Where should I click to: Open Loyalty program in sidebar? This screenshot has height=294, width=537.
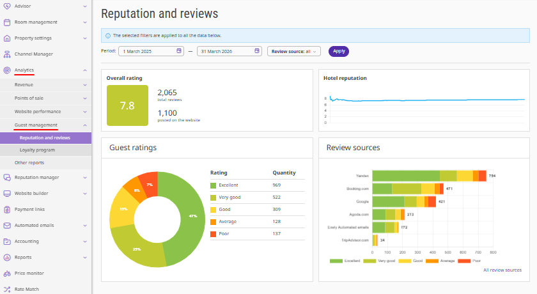(37, 150)
